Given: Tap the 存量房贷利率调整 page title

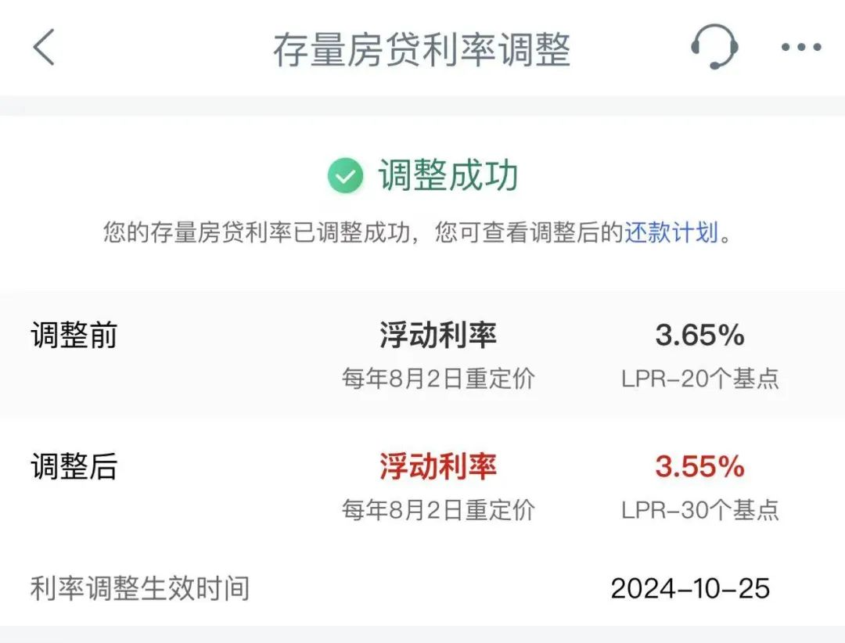Looking at the screenshot, I should (422, 49).
